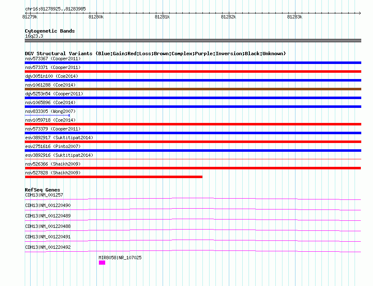
Task: Click the CDH13 NM_001220490 transcript line
Action: pos(193,209)
